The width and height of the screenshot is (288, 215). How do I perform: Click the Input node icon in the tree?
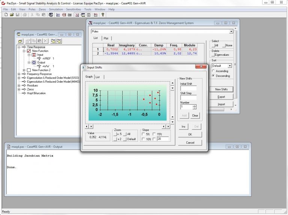coord(33,55)
